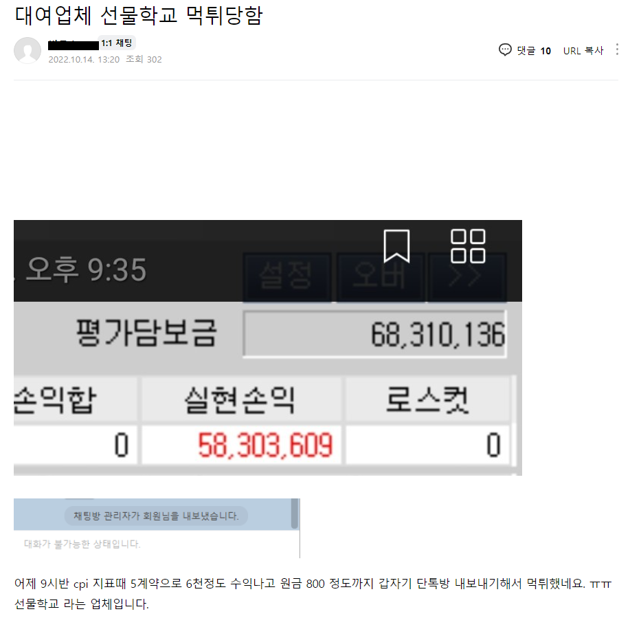Screen dimensions: 630x627
Task: Click the 채팅방 관리자가 회원님을 내보냈습니다 notice
Action: click(156, 516)
